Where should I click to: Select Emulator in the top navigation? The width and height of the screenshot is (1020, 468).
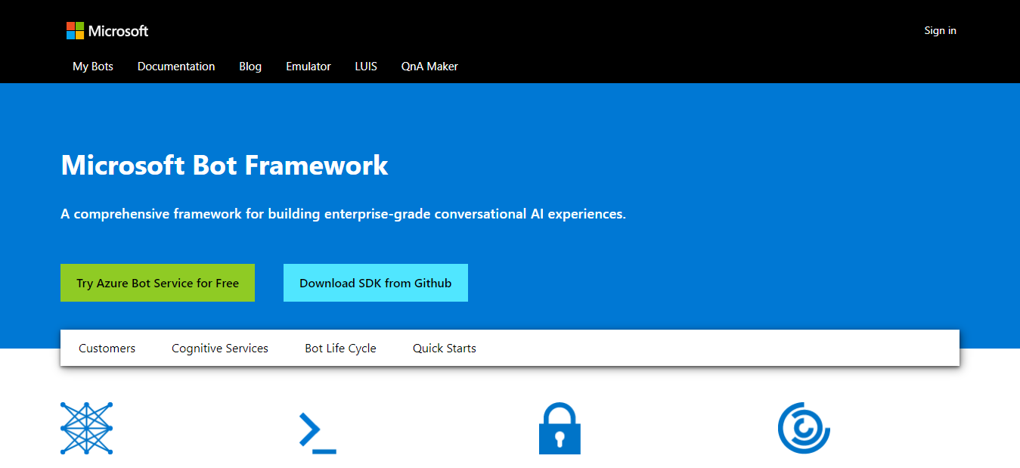click(x=308, y=67)
